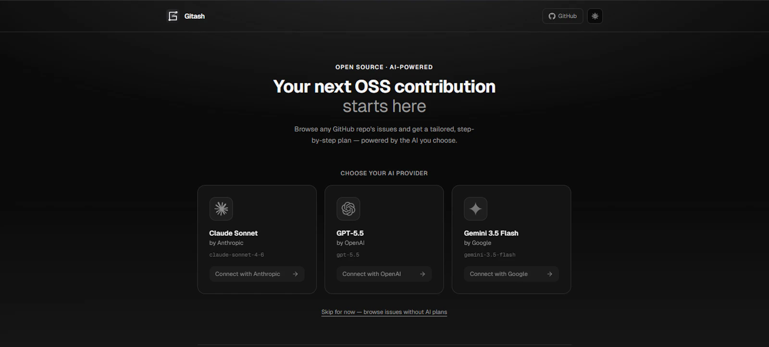This screenshot has height=347, width=769.
Task: Click the Gitash logo icon
Action: click(173, 16)
